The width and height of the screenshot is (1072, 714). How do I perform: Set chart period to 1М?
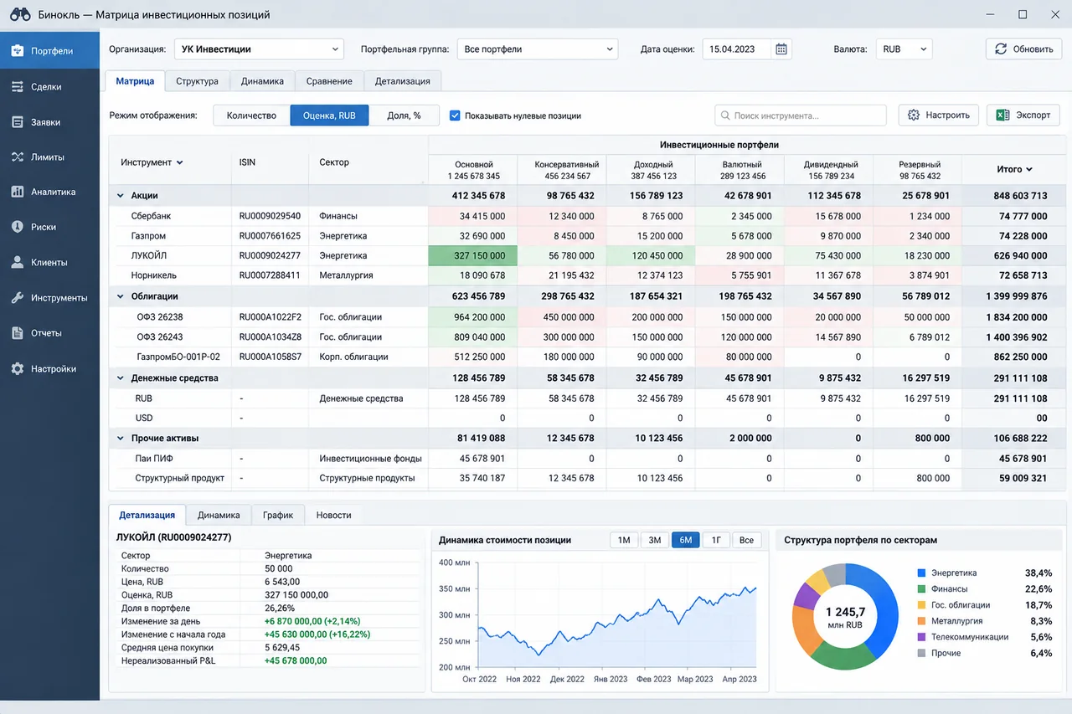624,540
